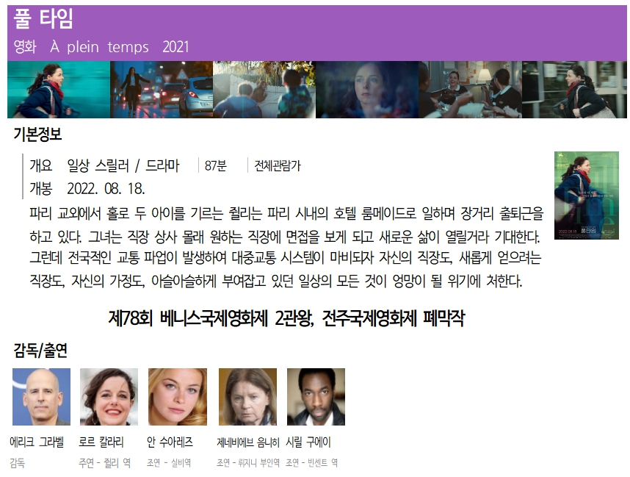This screenshot has height=477, width=630.
Task: Click the 감독/출연 section heading
Action: click(40, 351)
